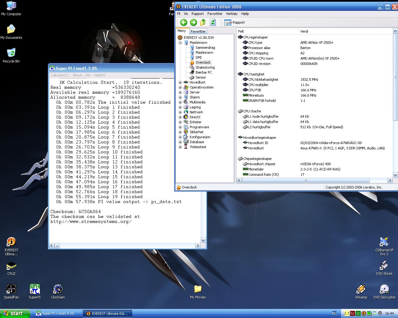The width and height of the screenshot is (398, 318).
Task: Open the Fil menu in EVEREST
Action: [178, 14]
